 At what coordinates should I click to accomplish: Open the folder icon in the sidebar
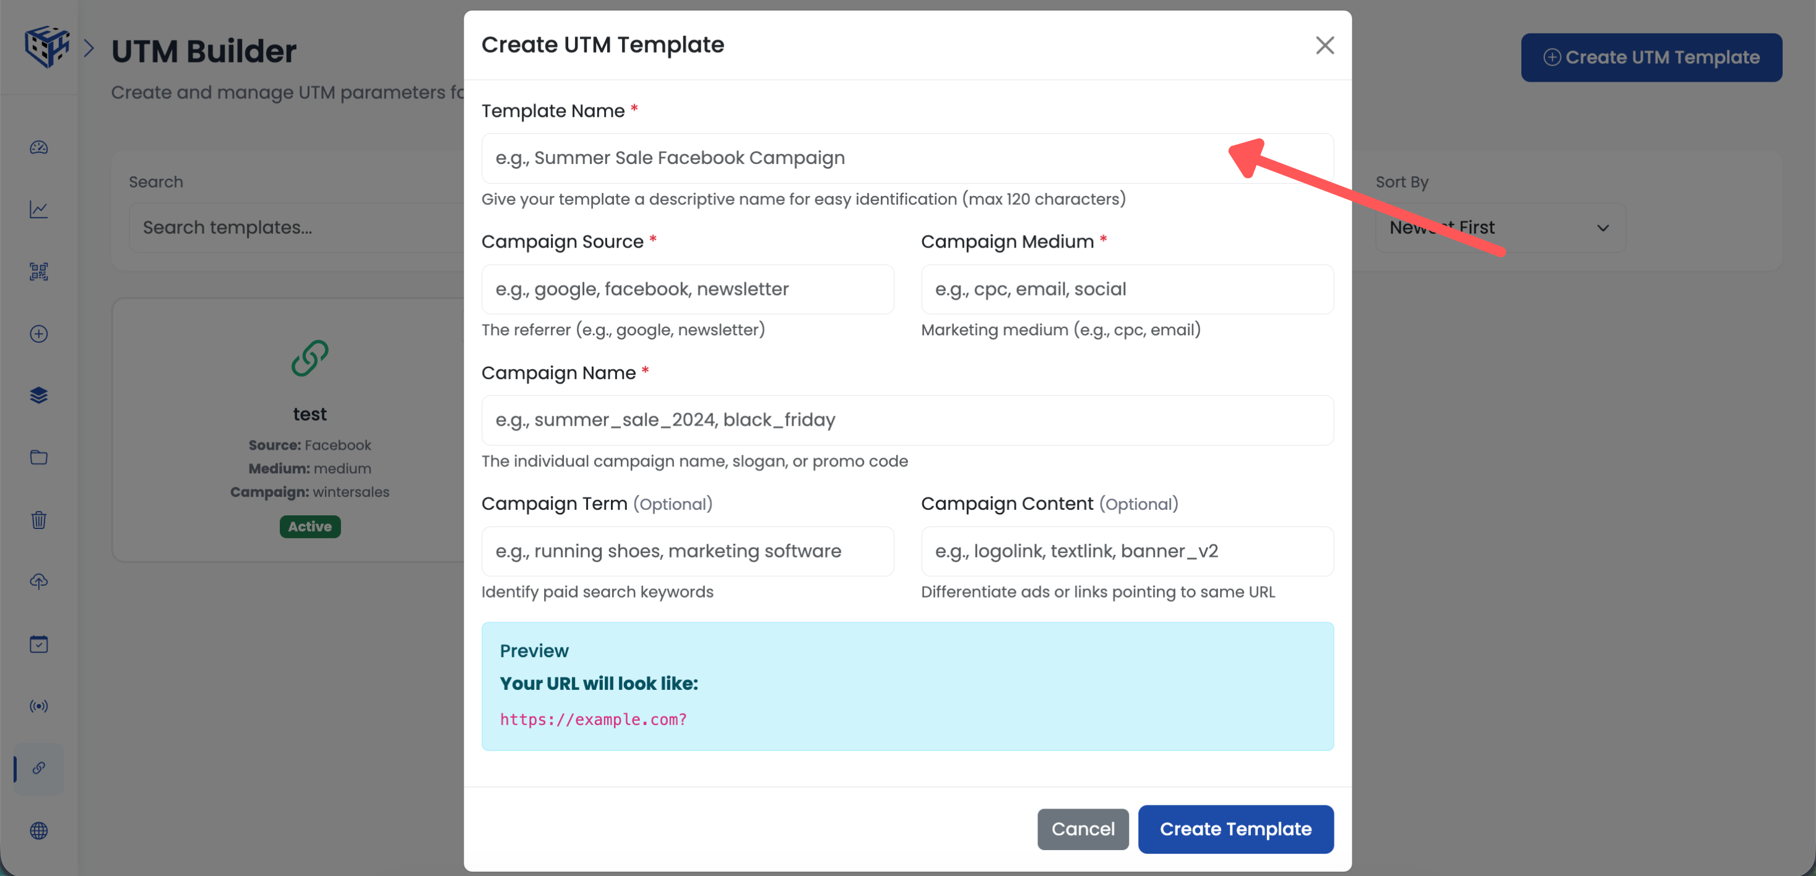[x=39, y=457]
